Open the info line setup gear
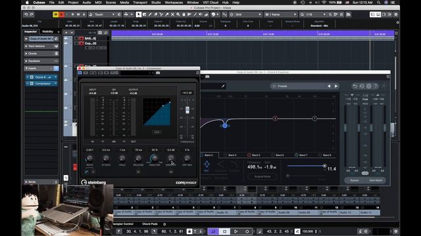The image size is (421, 236). tap(397, 23)
